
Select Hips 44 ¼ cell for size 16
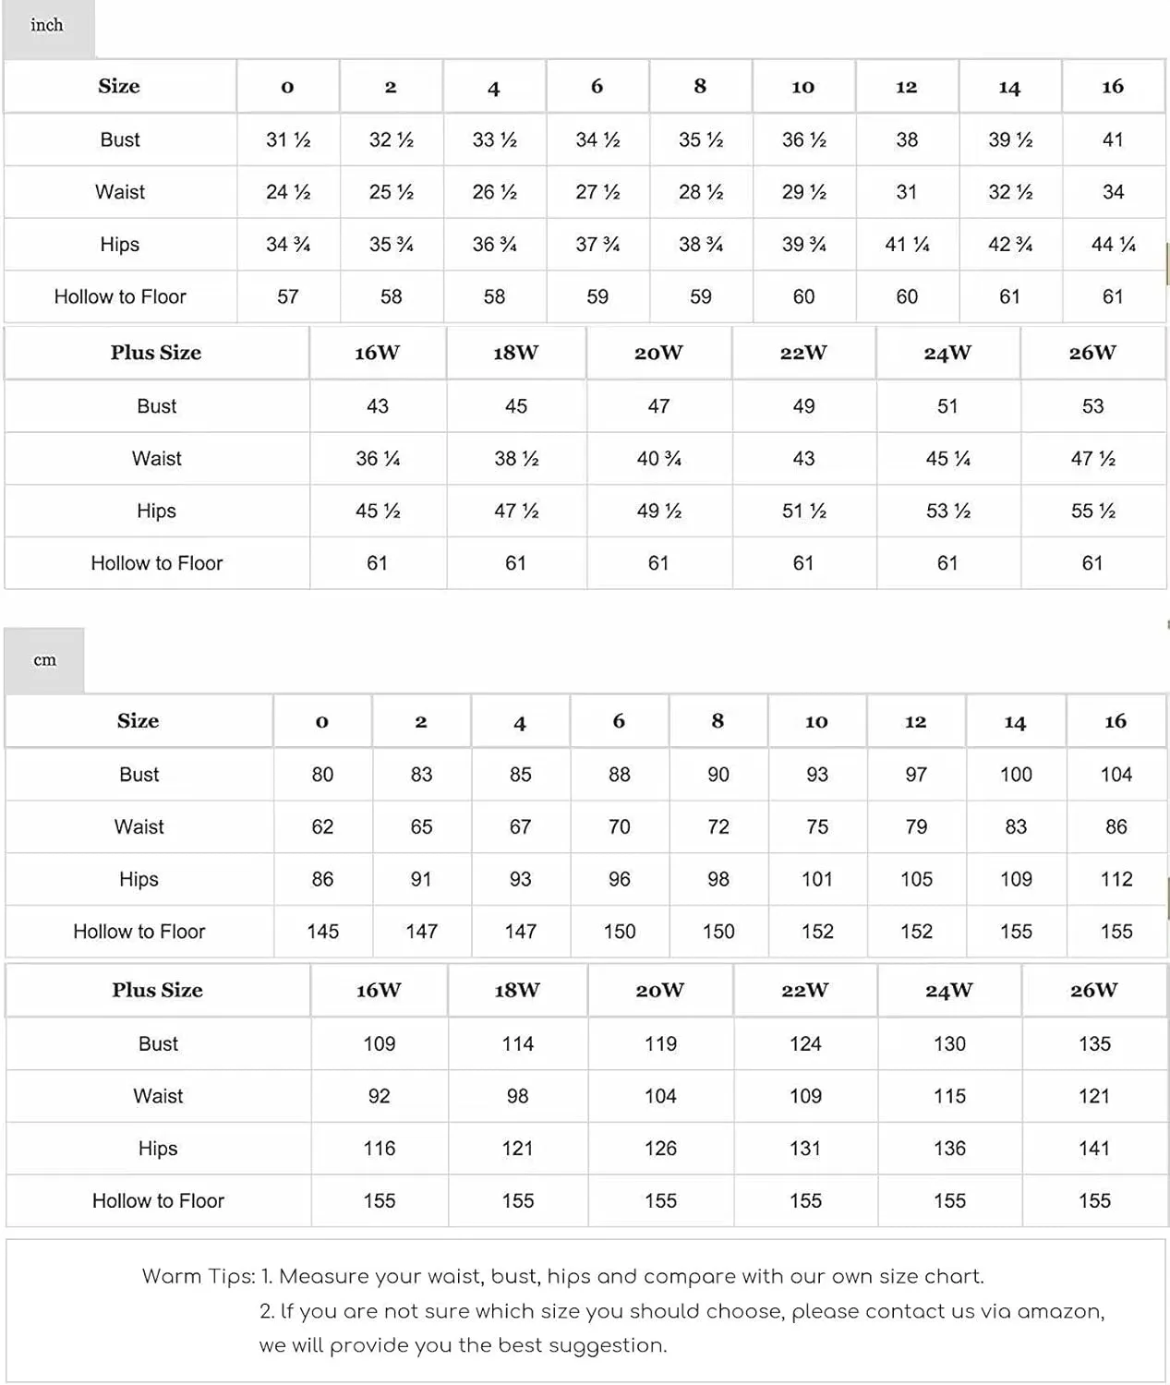tap(1113, 245)
